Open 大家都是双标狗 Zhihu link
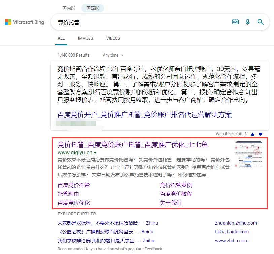 click(108, 223)
